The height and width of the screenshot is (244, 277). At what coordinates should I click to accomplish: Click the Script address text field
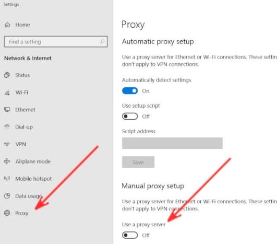[172, 143]
